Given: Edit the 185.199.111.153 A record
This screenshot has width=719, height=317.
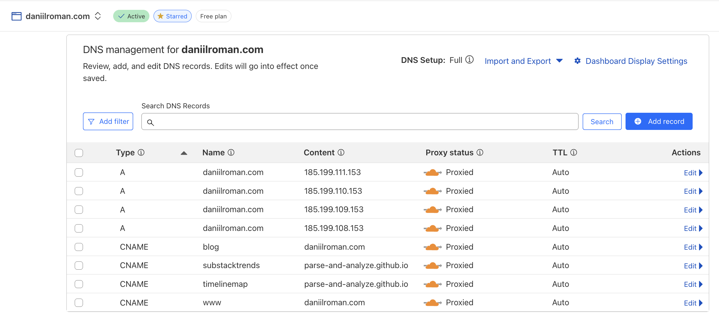Looking at the screenshot, I should click(693, 173).
